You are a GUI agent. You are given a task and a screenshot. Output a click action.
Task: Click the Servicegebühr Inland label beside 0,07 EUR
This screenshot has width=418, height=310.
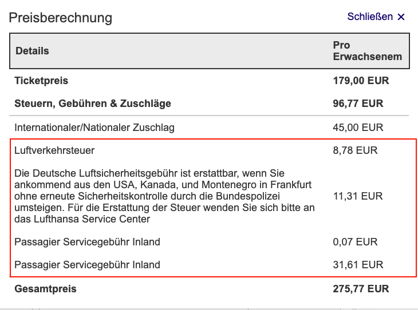(87, 242)
